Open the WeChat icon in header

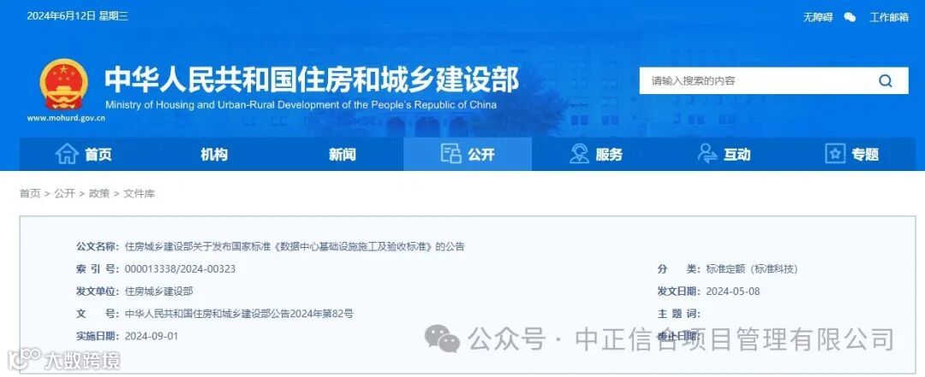pyautogui.click(x=850, y=18)
